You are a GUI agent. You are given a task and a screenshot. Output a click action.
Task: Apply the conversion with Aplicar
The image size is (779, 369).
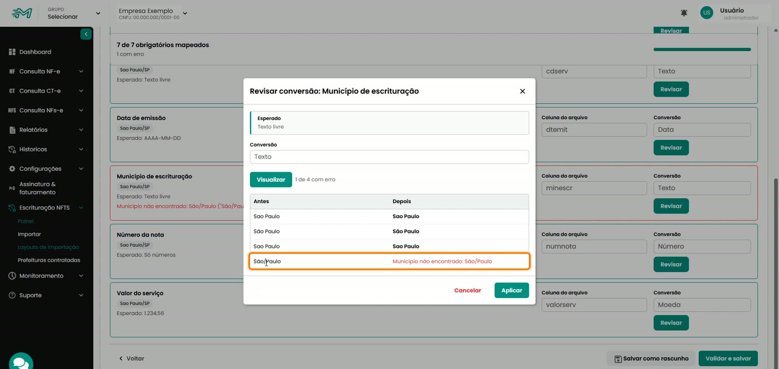[511, 290]
